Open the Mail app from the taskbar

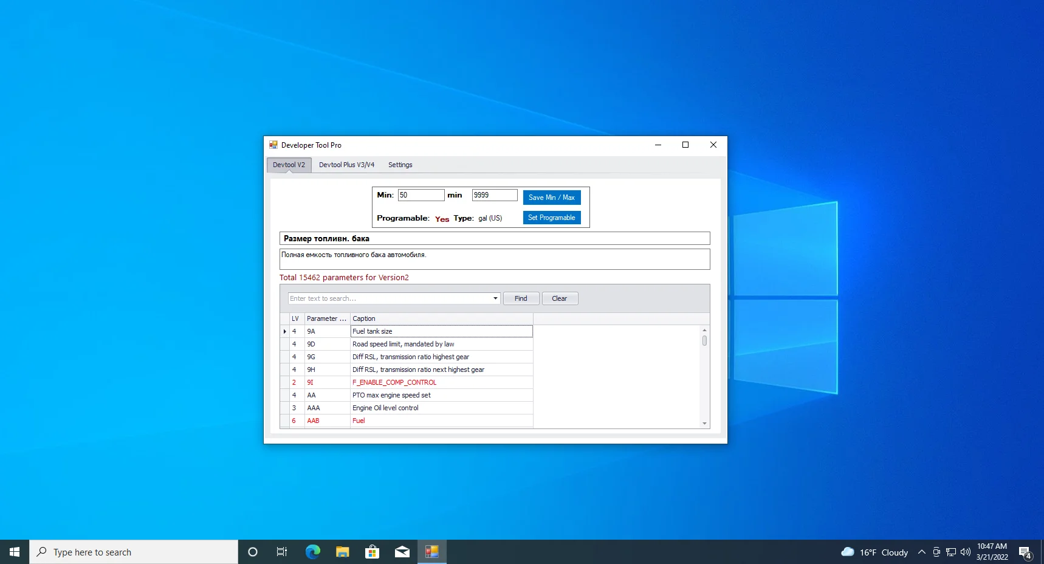402,552
